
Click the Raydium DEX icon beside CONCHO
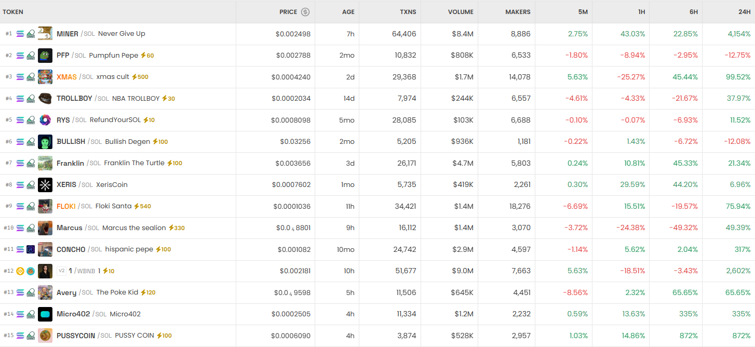click(31, 249)
